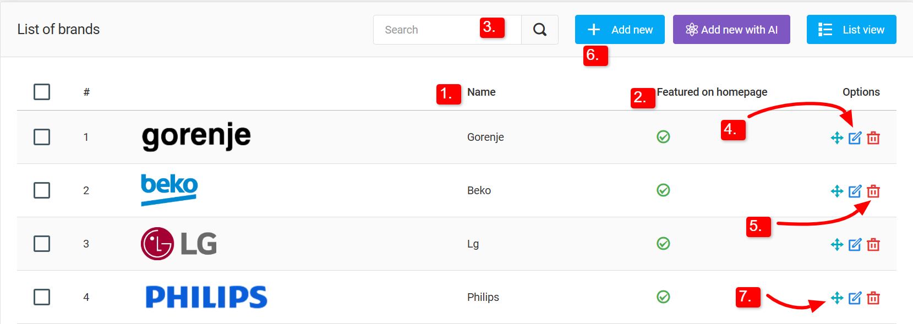This screenshot has height=324, width=913.
Task: Click the search magnifier icon
Action: (x=540, y=30)
